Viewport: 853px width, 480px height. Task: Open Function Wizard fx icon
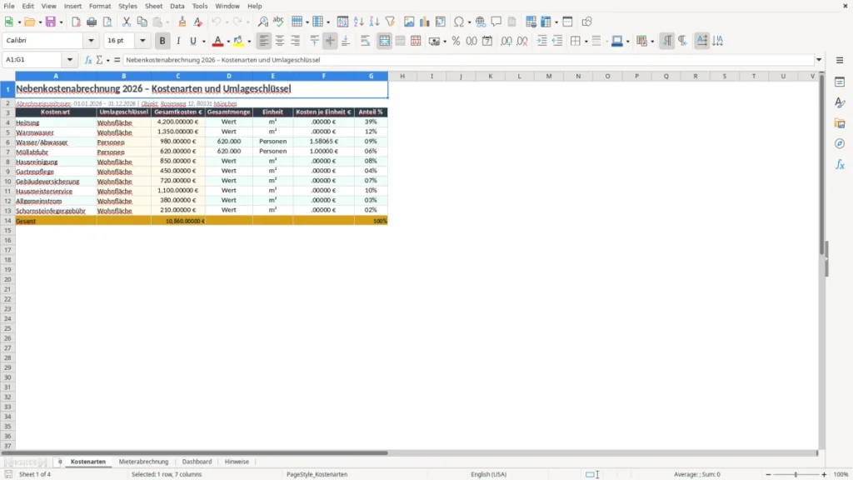tap(88, 60)
